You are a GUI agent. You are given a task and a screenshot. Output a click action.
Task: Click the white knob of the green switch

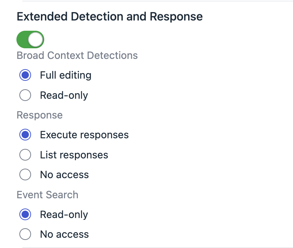35,40
